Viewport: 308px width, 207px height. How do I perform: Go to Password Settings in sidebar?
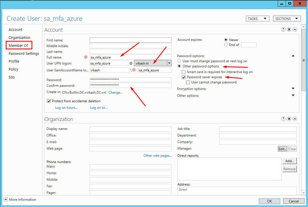point(24,53)
